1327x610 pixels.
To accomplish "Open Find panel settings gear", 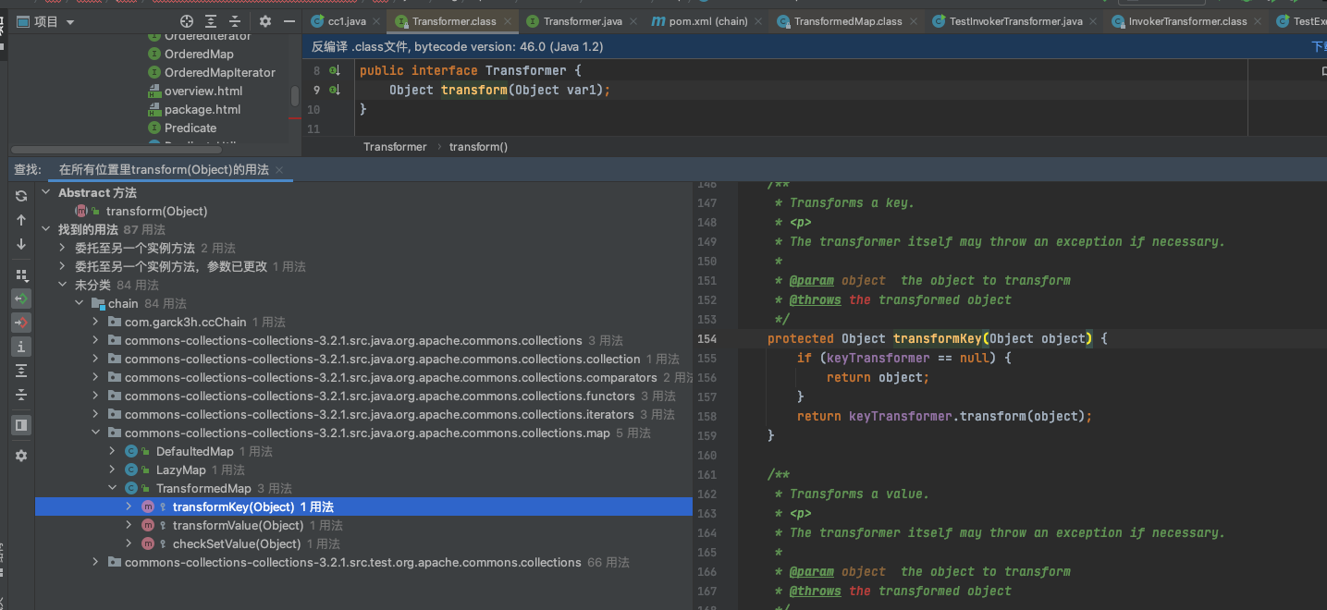I will coord(21,456).
